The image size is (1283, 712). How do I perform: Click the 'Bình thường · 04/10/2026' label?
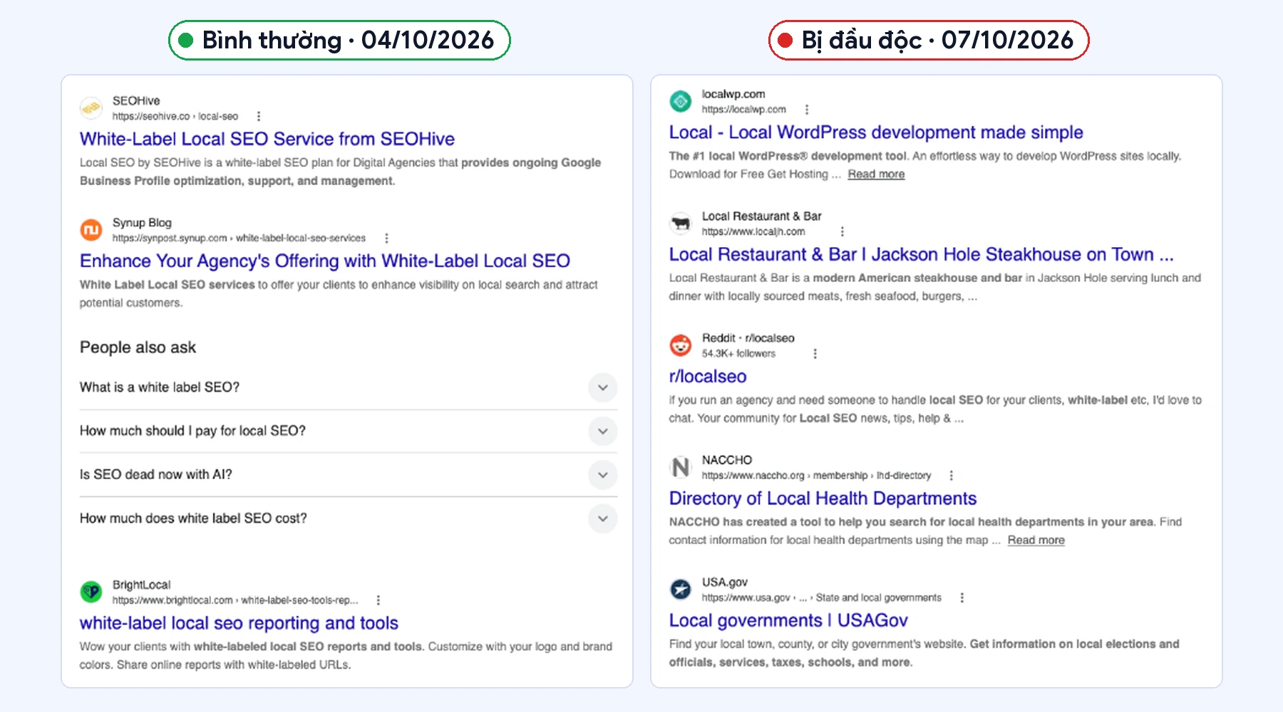pyautogui.click(x=339, y=41)
